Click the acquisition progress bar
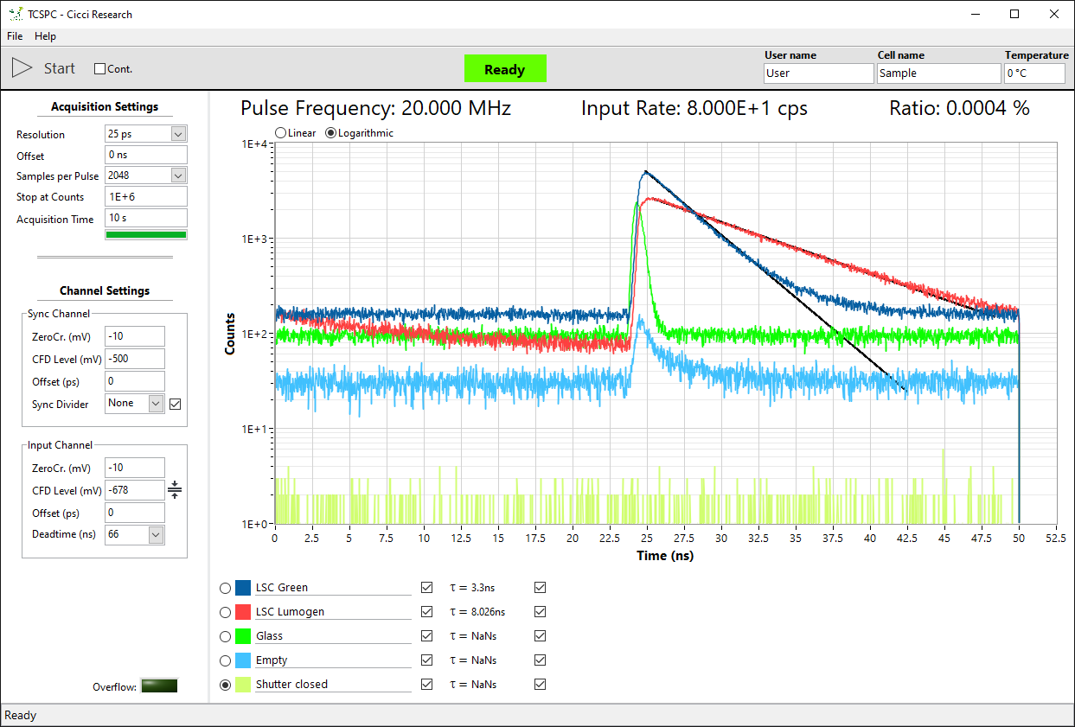Viewport: 1075px width, 727px height. click(145, 234)
